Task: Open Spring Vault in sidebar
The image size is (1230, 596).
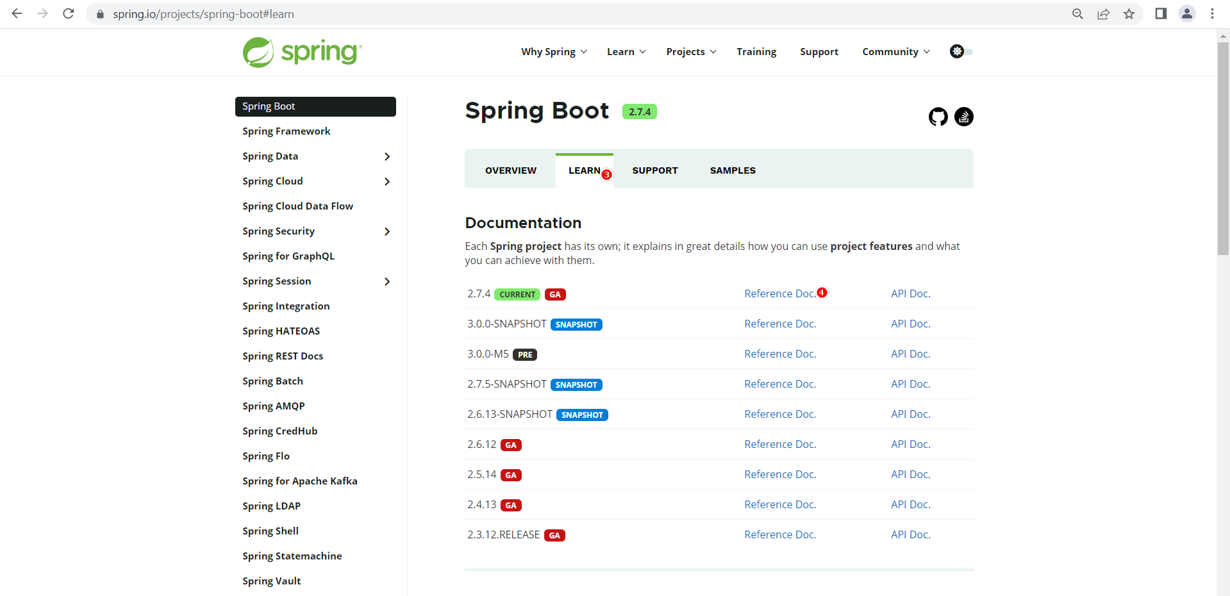Action: click(271, 581)
